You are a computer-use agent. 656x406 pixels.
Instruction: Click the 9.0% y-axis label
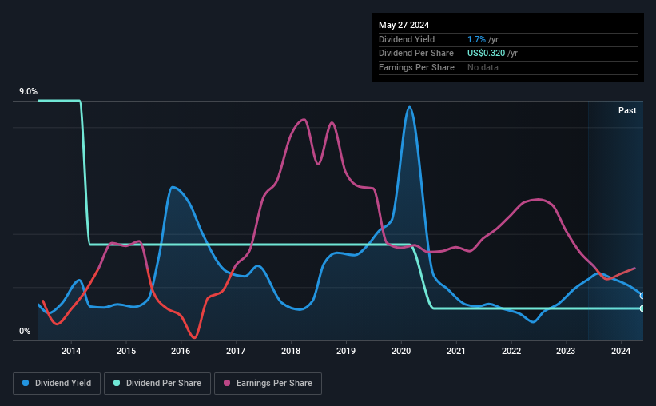point(28,91)
